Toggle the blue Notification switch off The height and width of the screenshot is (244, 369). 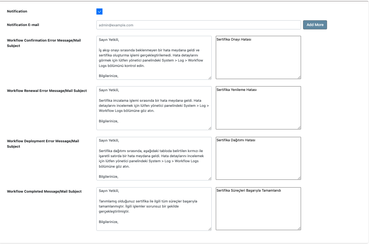point(99,11)
